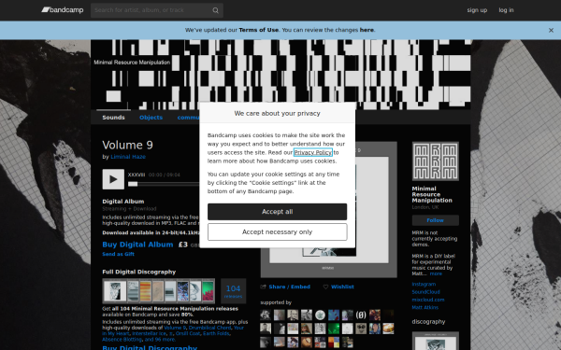Click the Bandcamp logo
561x350 pixels.
63,10
